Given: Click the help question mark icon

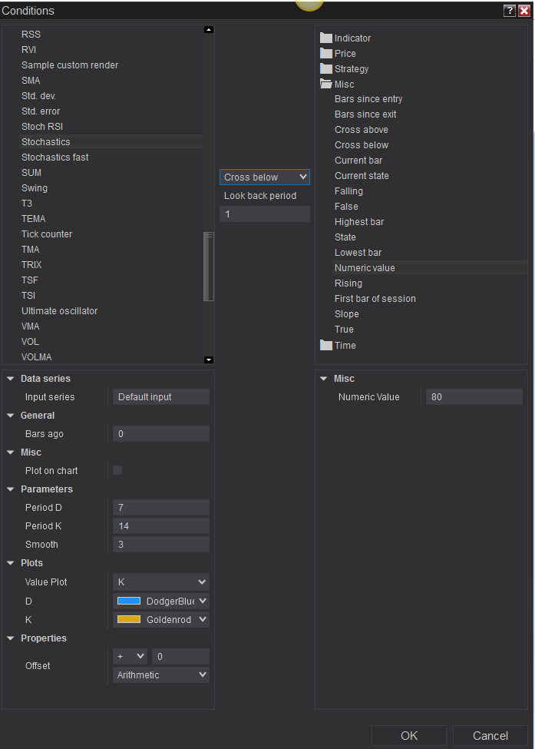Looking at the screenshot, I should click(509, 11).
